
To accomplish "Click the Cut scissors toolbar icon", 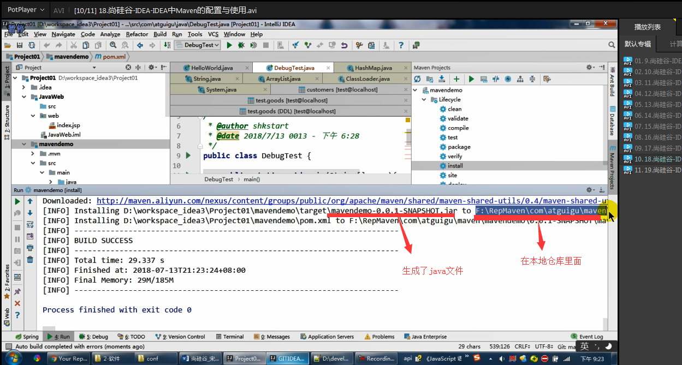I will (73, 45).
